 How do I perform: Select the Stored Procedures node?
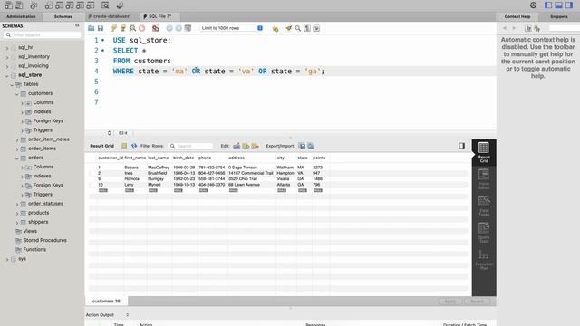[44, 240]
